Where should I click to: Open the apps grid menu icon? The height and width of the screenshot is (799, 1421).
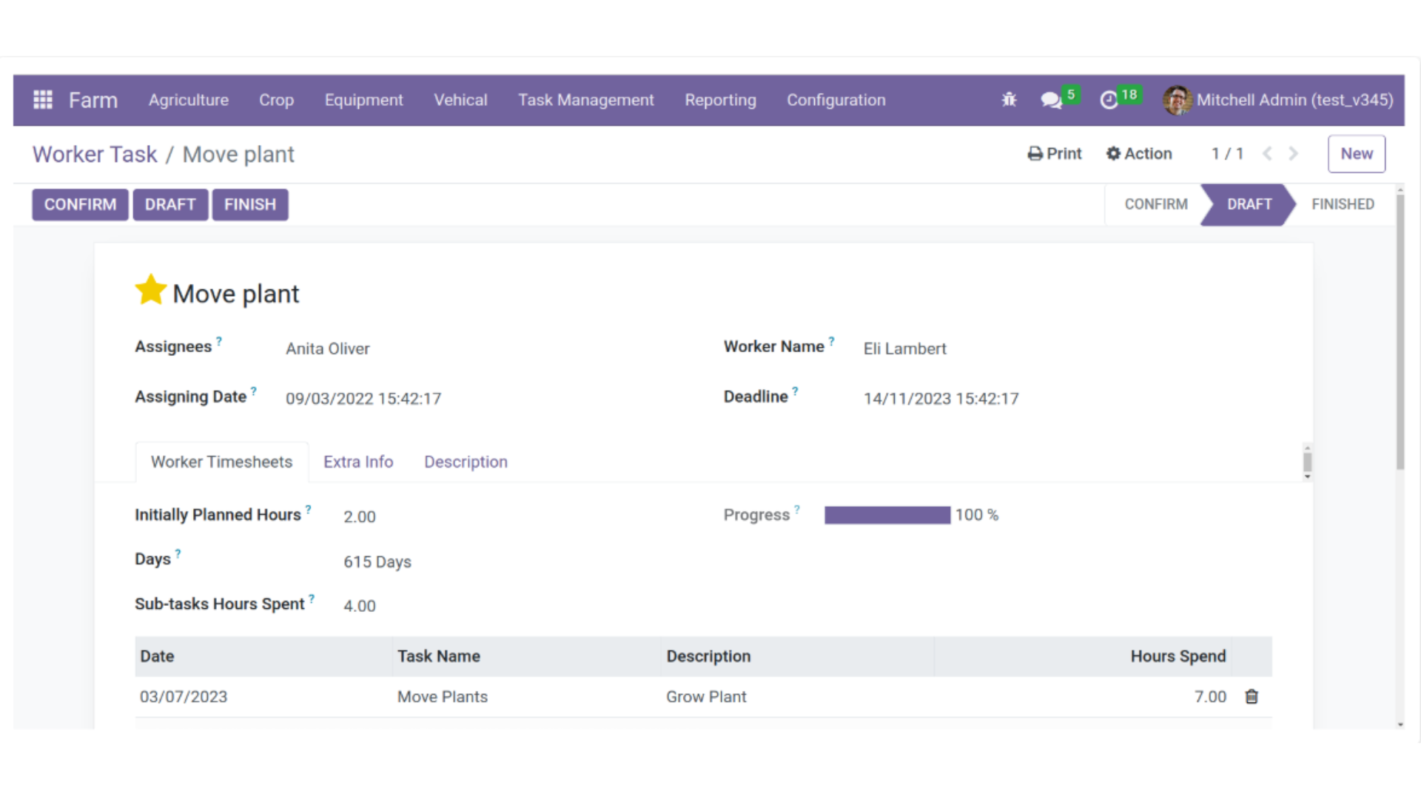click(43, 100)
